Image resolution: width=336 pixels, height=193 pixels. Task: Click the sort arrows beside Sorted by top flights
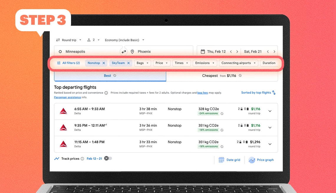tap(274, 92)
